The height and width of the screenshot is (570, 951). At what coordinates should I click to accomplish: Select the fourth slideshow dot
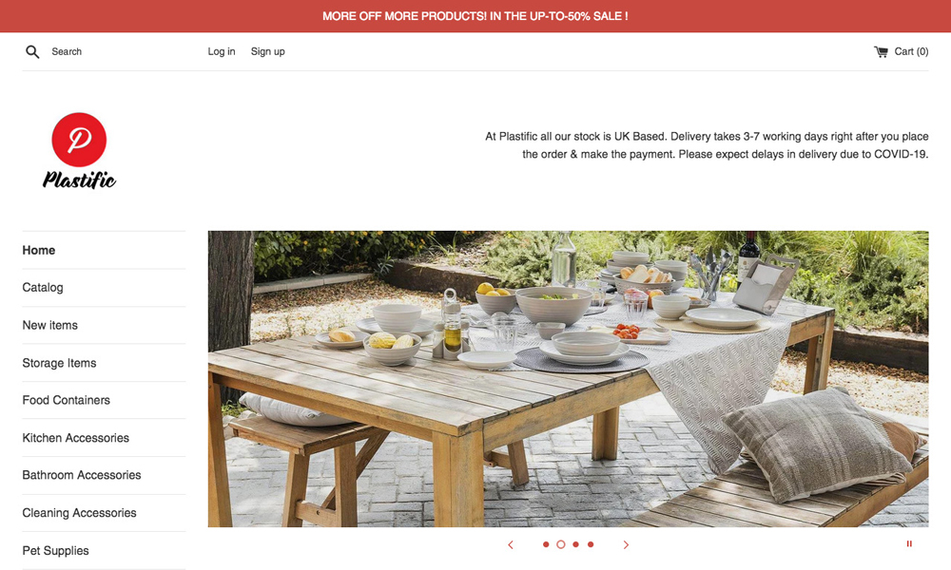point(591,544)
